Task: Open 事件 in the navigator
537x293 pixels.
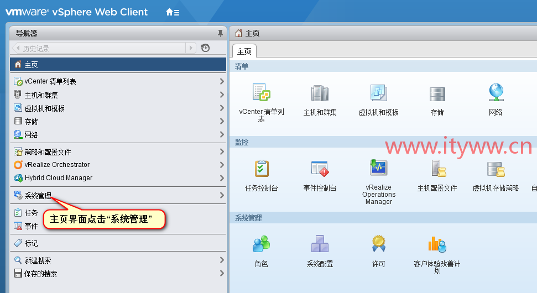Action: [x=118, y=226]
